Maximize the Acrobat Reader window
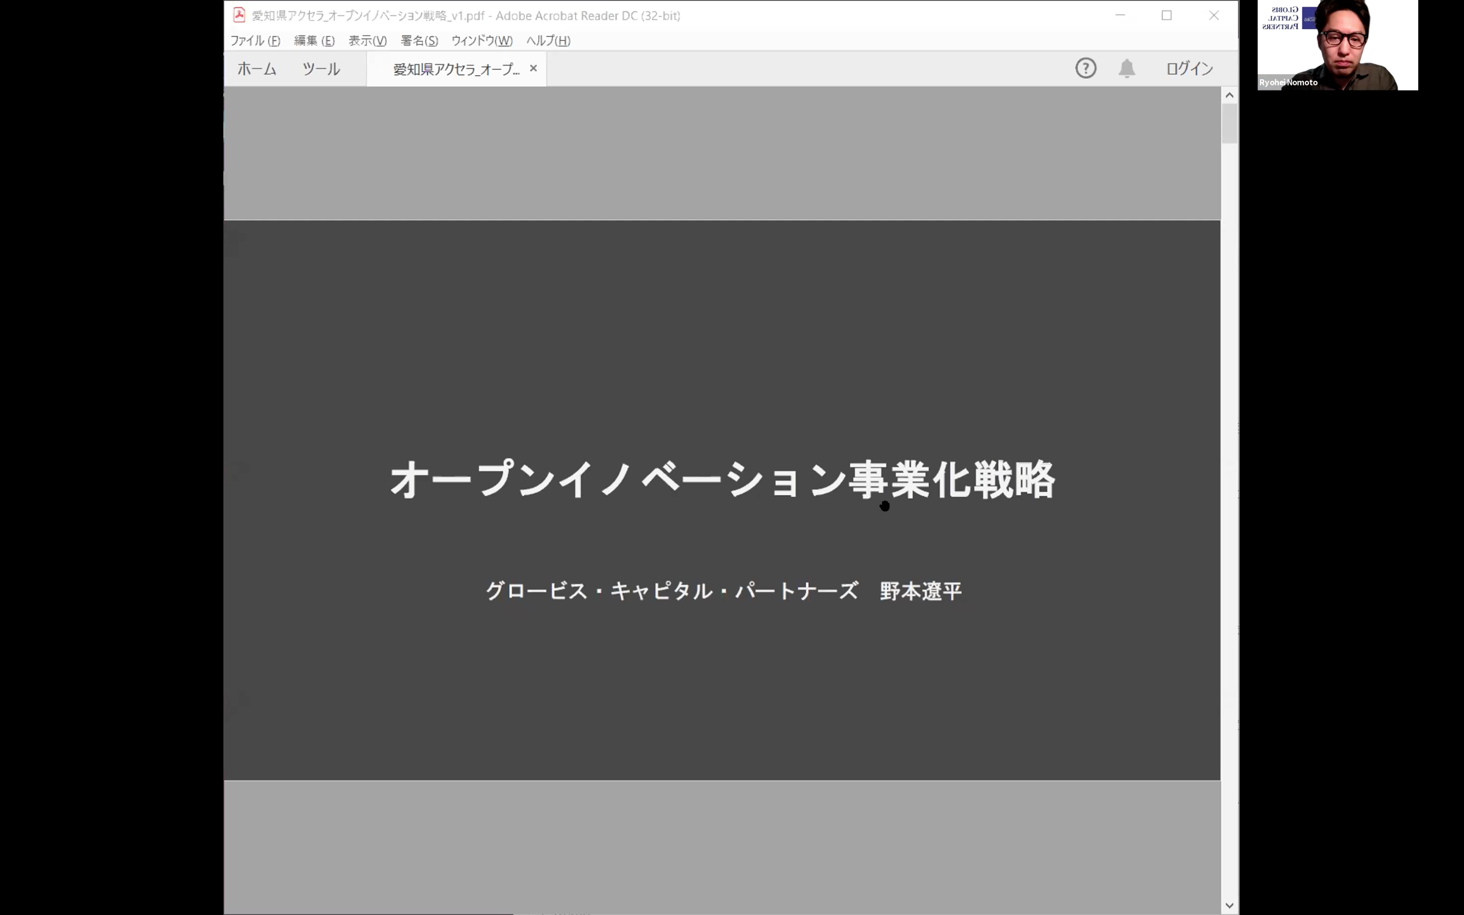The image size is (1464, 915). click(x=1166, y=15)
